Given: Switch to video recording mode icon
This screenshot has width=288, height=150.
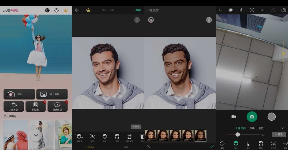Looking at the screenshot, I should 234,116.
